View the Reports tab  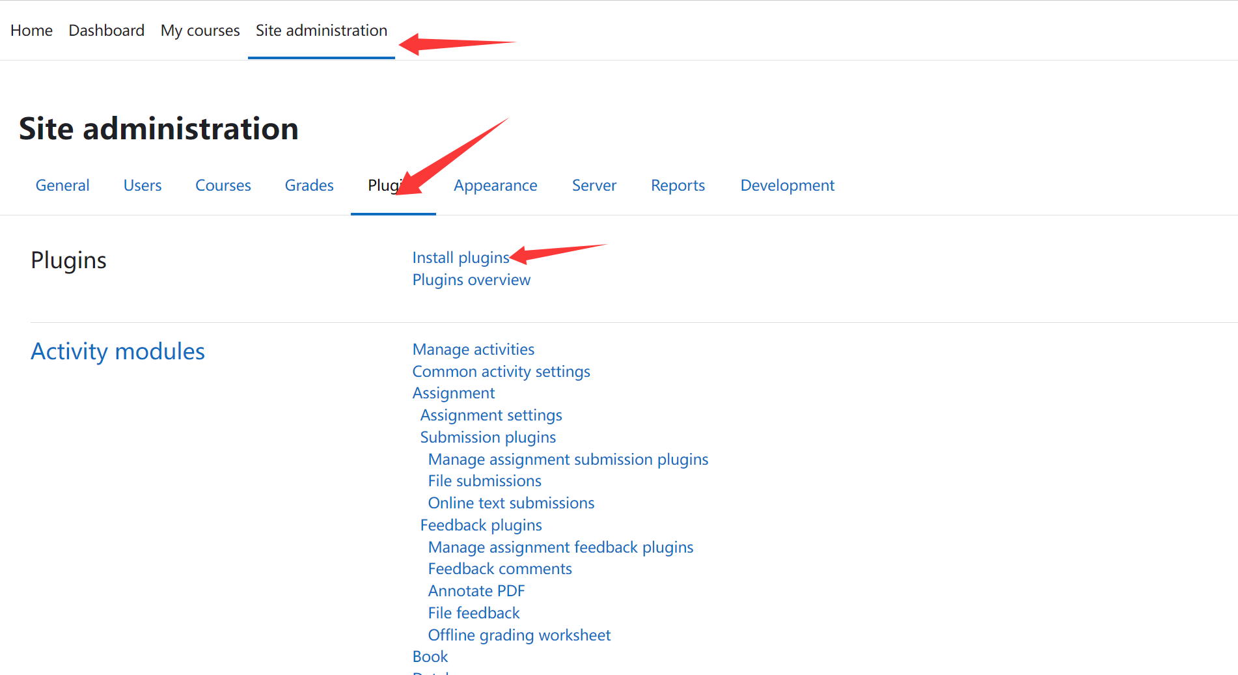[678, 186]
